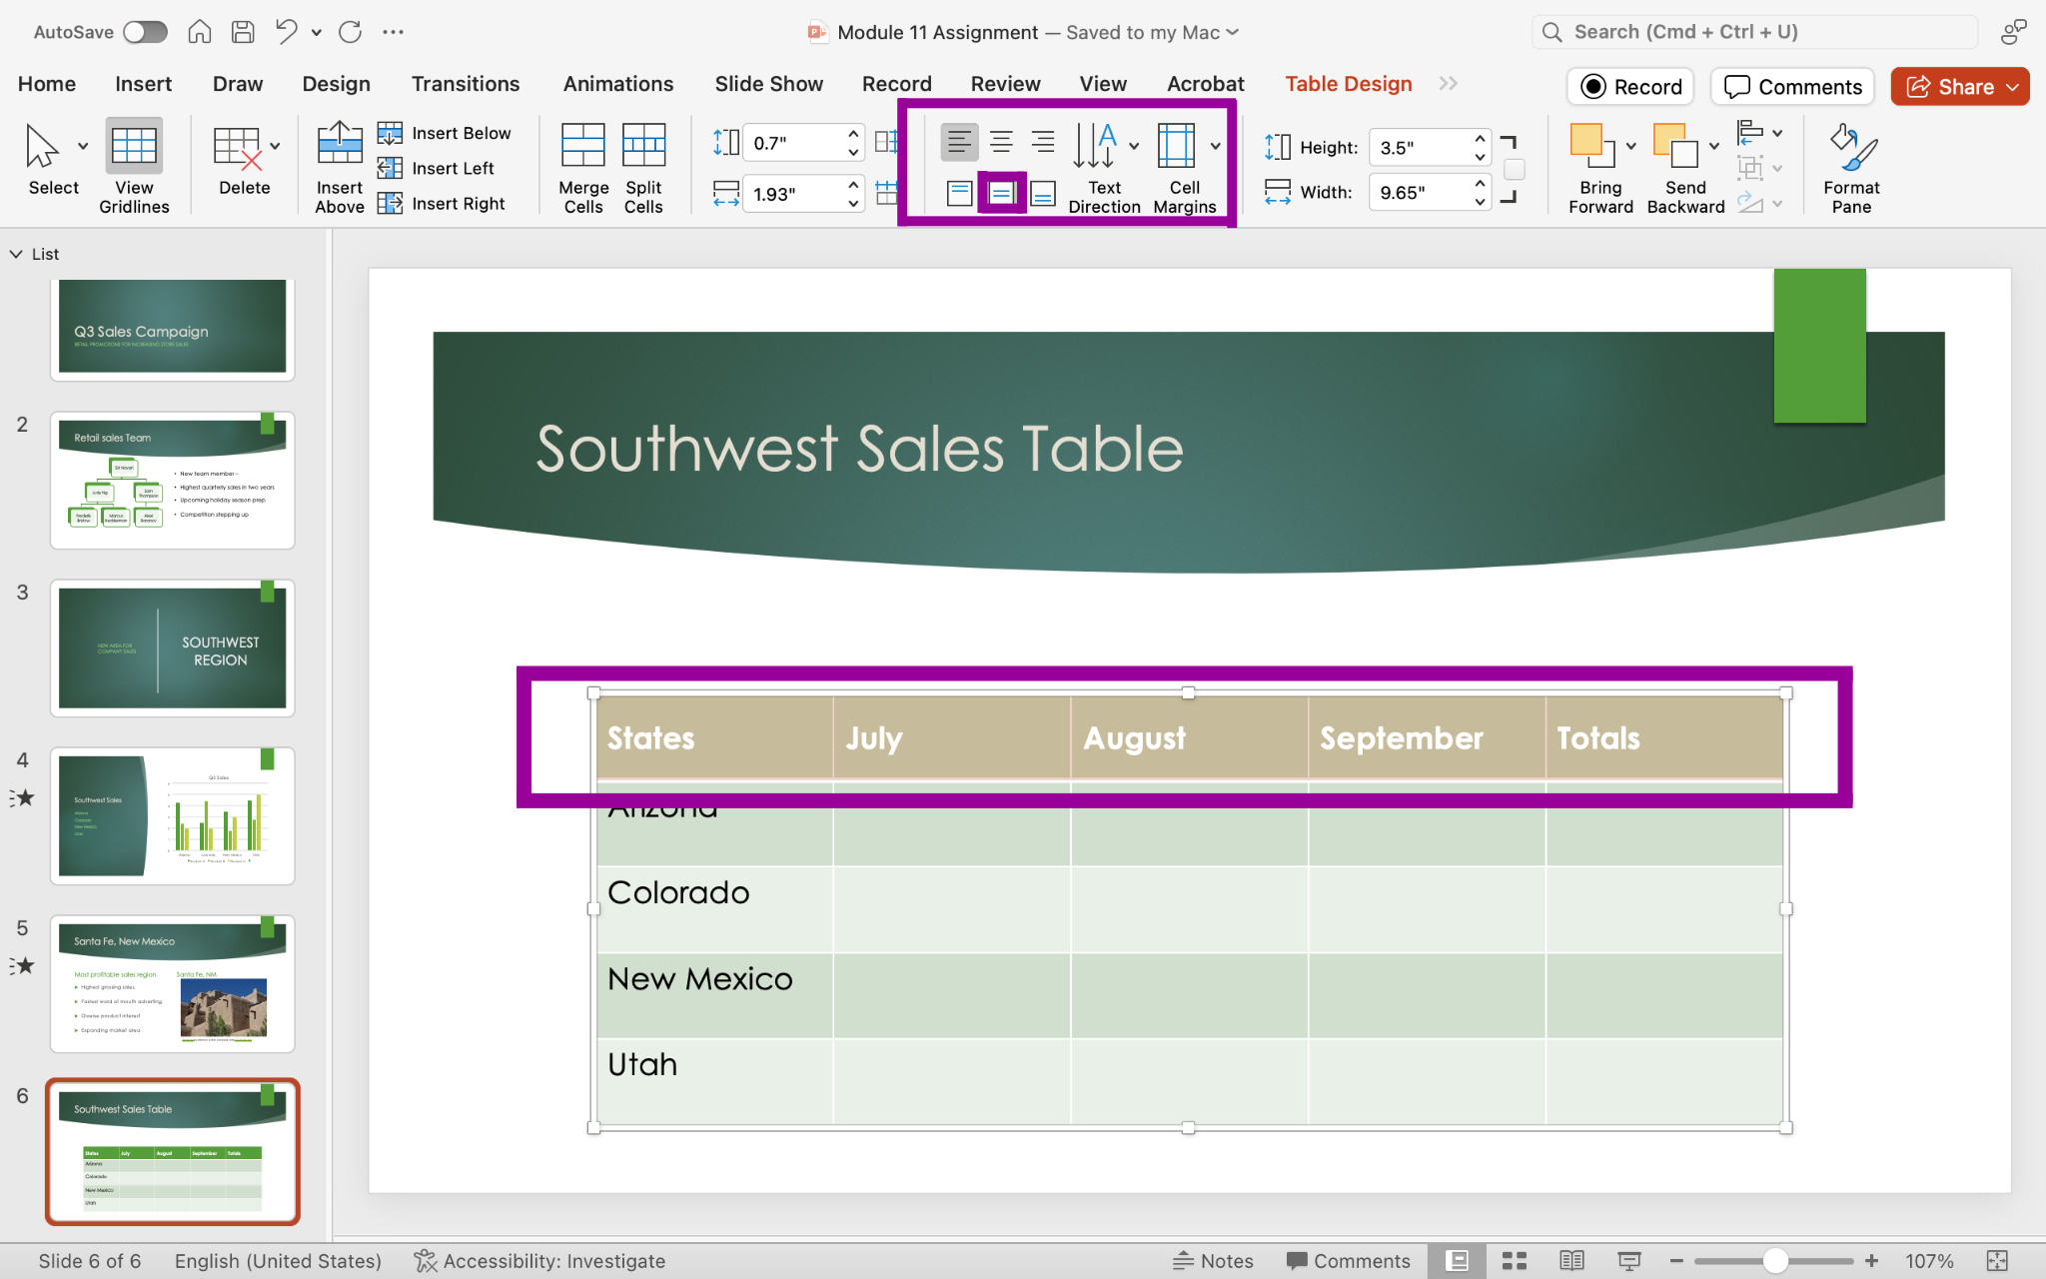Toggle Notes pane in status bar

point(1213,1261)
